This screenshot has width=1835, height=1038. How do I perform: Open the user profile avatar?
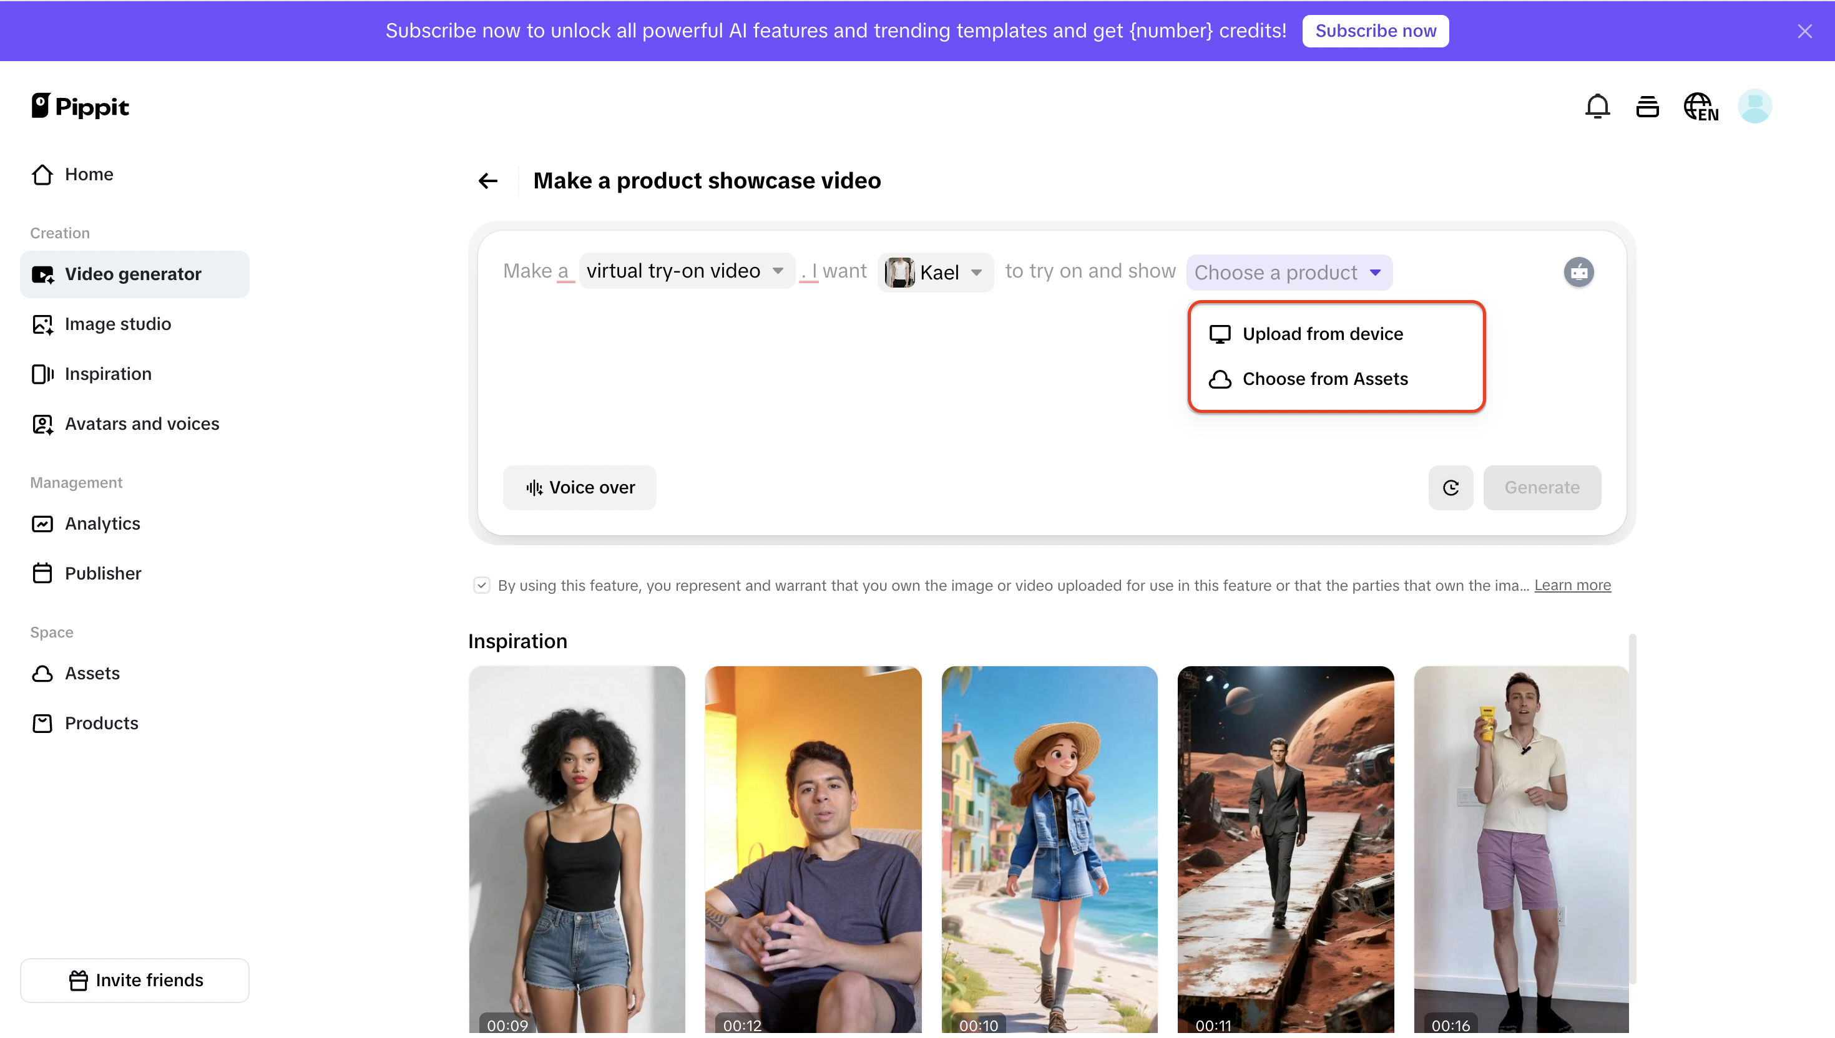(x=1754, y=107)
